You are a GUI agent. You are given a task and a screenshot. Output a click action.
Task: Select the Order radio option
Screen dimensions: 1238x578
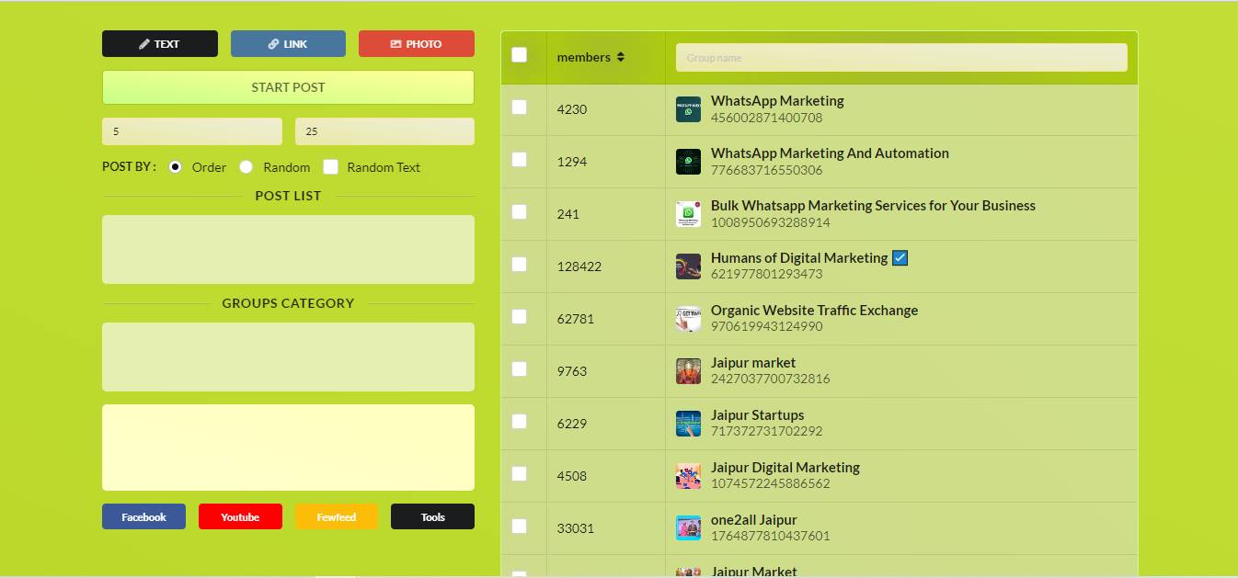pyautogui.click(x=176, y=166)
